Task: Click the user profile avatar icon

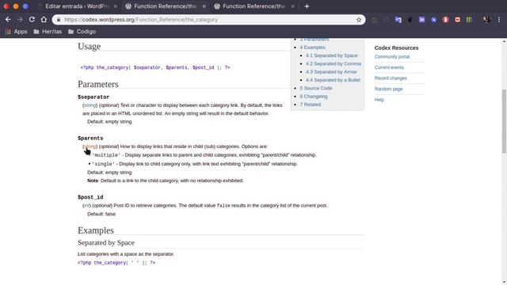Action: point(486,20)
